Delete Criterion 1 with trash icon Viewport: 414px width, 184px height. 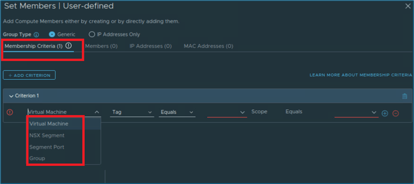(405, 96)
